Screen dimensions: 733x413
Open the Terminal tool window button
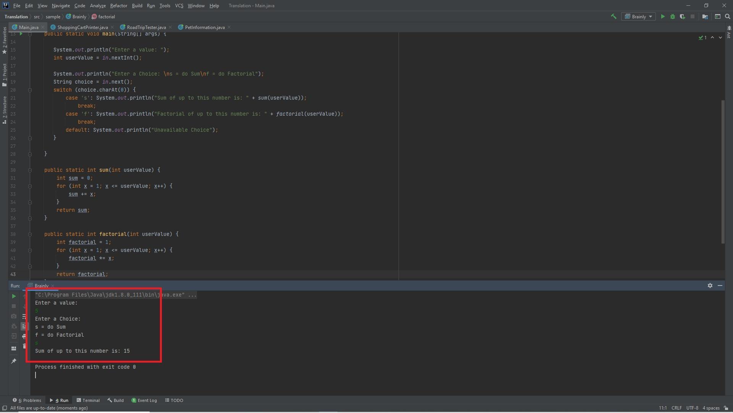click(x=88, y=401)
